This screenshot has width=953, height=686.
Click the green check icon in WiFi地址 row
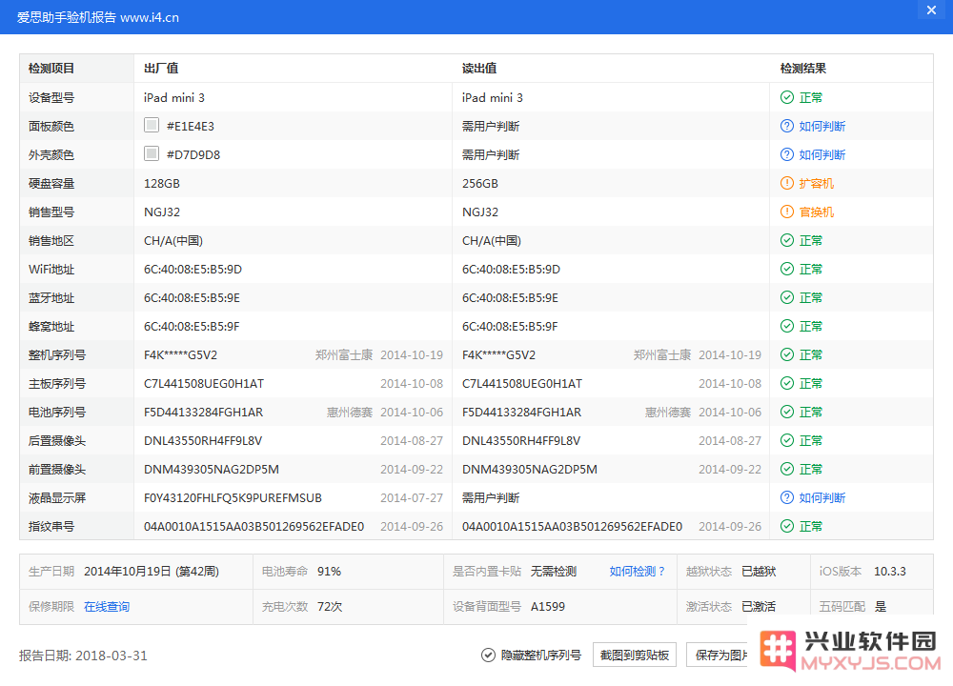pyautogui.click(x=786, y=269)
